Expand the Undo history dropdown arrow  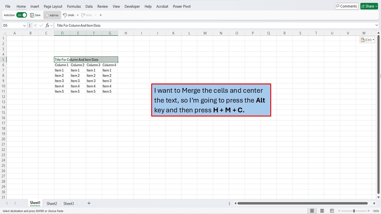click(77, 15)
